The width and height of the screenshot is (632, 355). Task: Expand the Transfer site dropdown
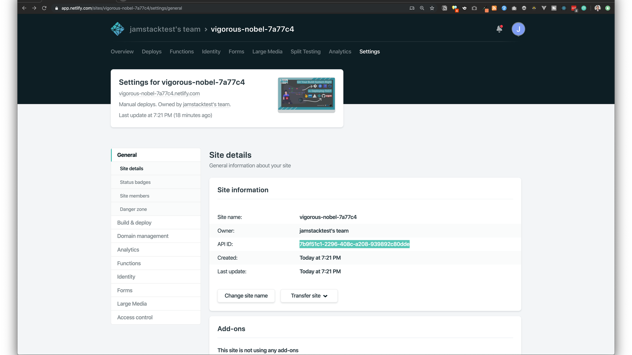[x=309, y=296]
